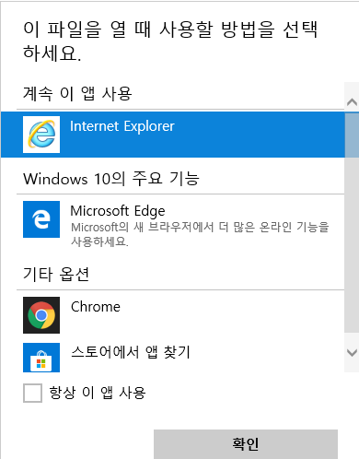Image resolution: width=359 pixels, height=459 pixels.
Task: Select the Internet Explorer icon
Action: [41, 135]
